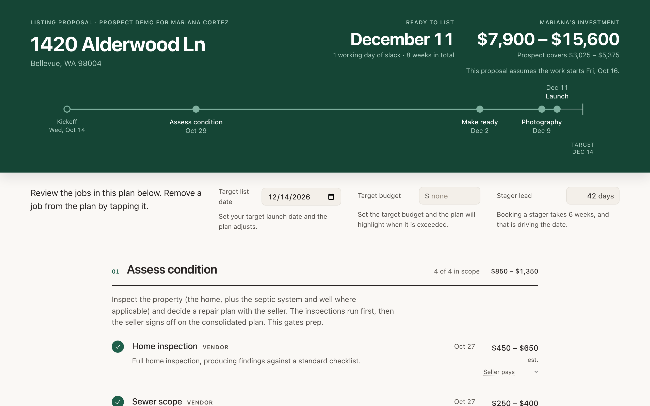This screenshot has height=406, width=650.
Task: Click the $450 – $650 inspection price
Action: pos(515,348)
